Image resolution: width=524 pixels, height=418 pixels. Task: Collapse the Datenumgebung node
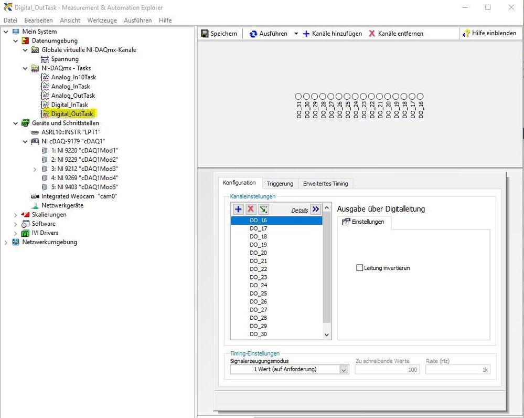[15, 41]
